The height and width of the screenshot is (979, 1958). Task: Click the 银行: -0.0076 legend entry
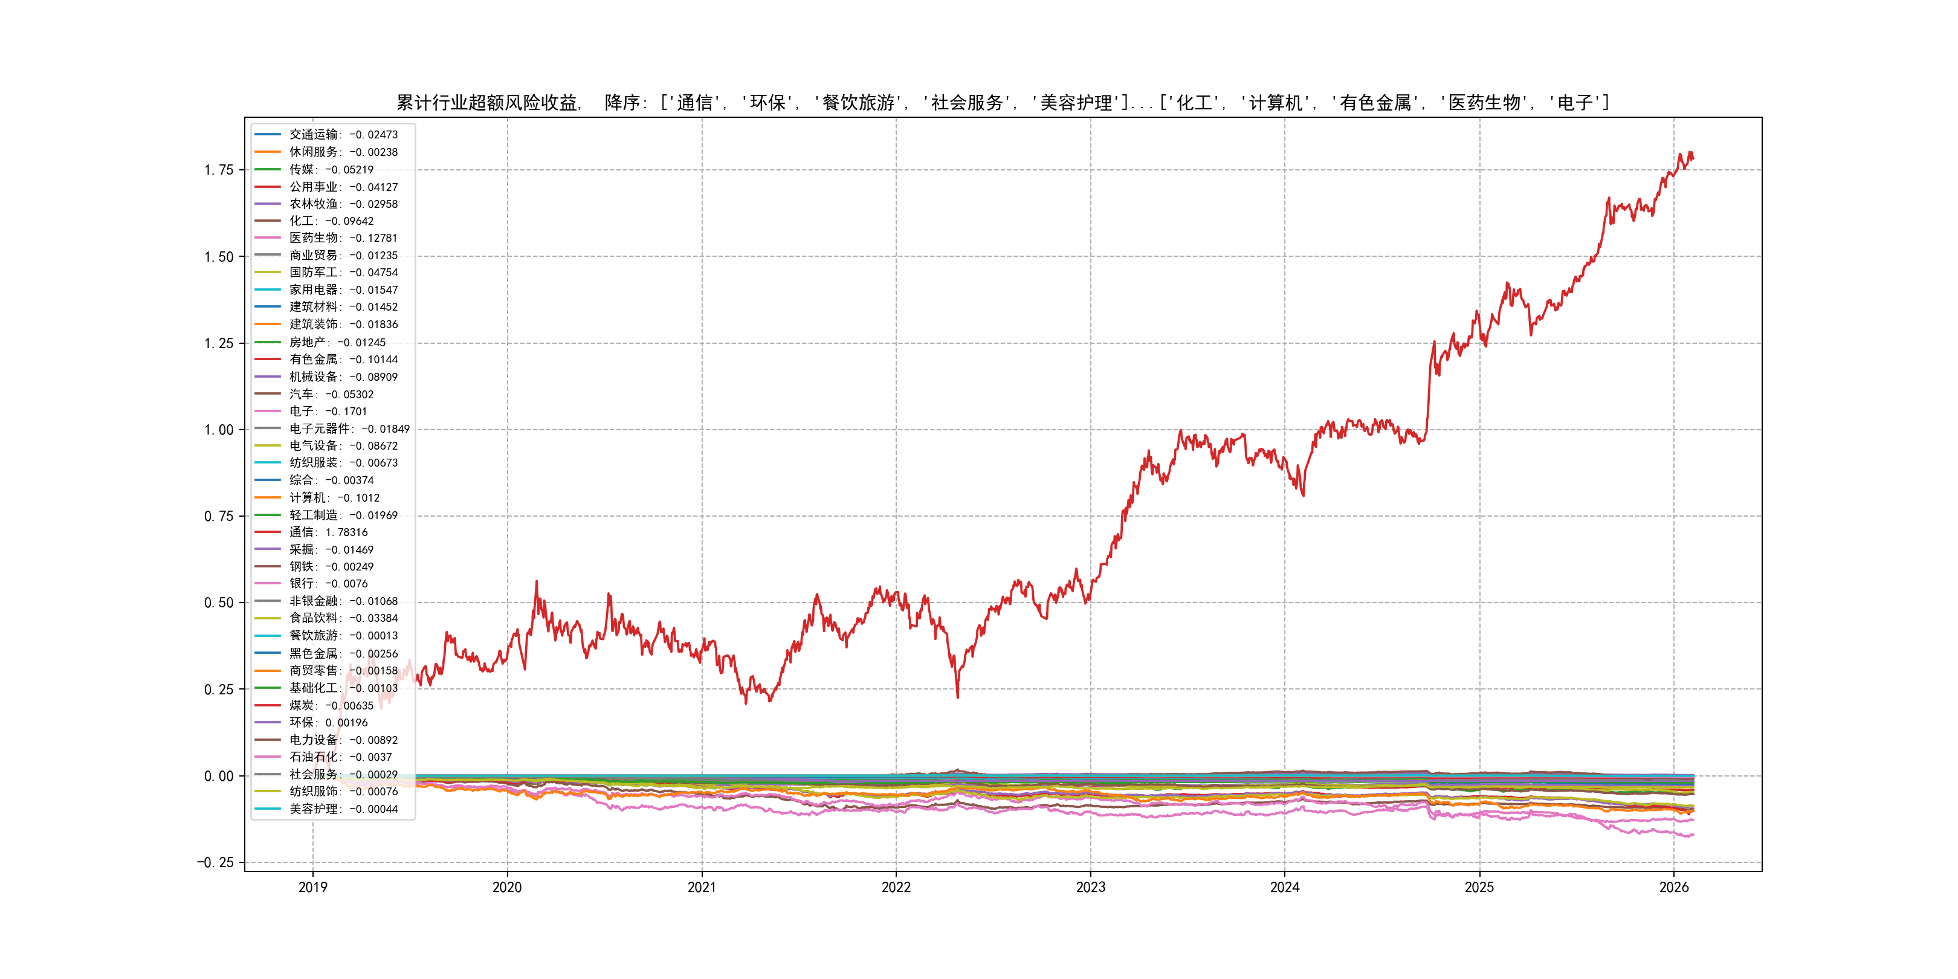click(x=328, y=584)
